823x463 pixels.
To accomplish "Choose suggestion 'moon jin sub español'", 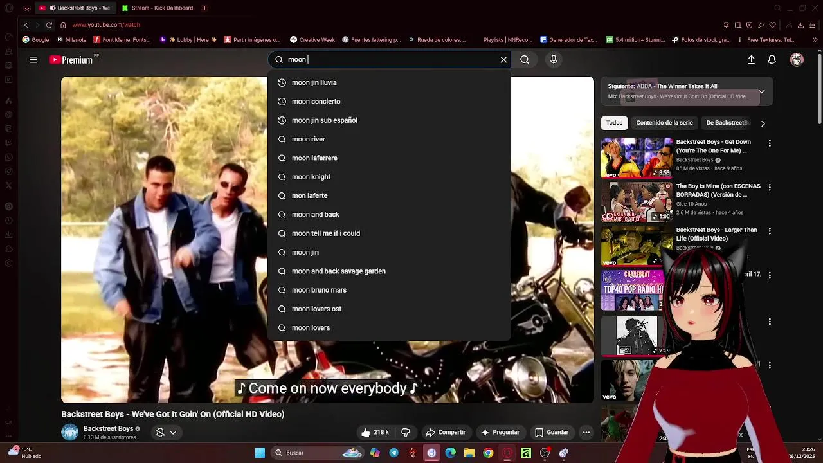I will coord(389,120).
